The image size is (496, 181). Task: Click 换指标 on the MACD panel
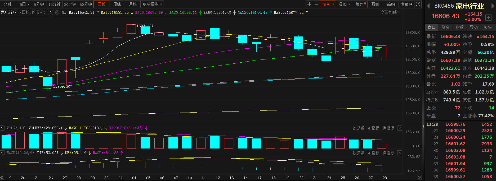pyautogui.click(x=388, y=153)
